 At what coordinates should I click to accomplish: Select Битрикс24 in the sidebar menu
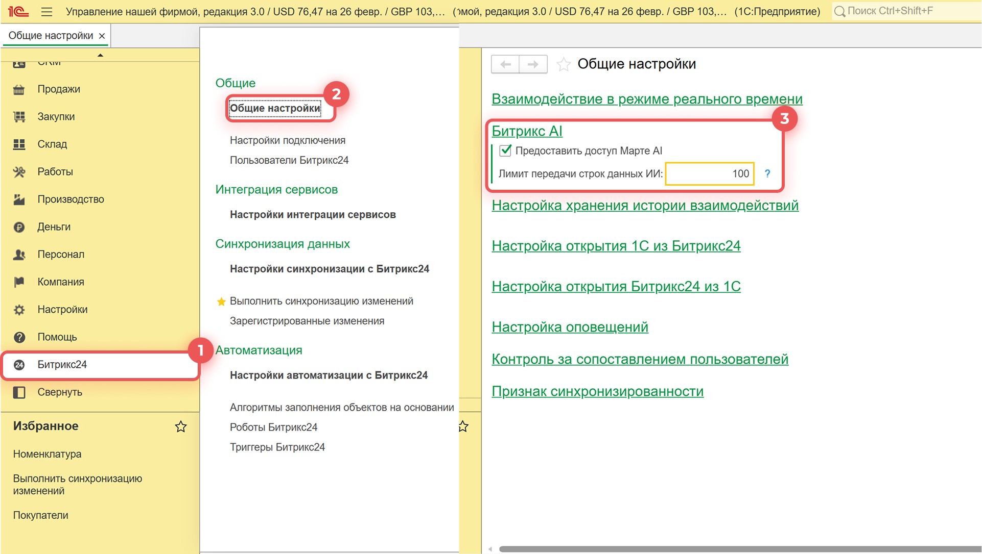[x=62, y=365]
